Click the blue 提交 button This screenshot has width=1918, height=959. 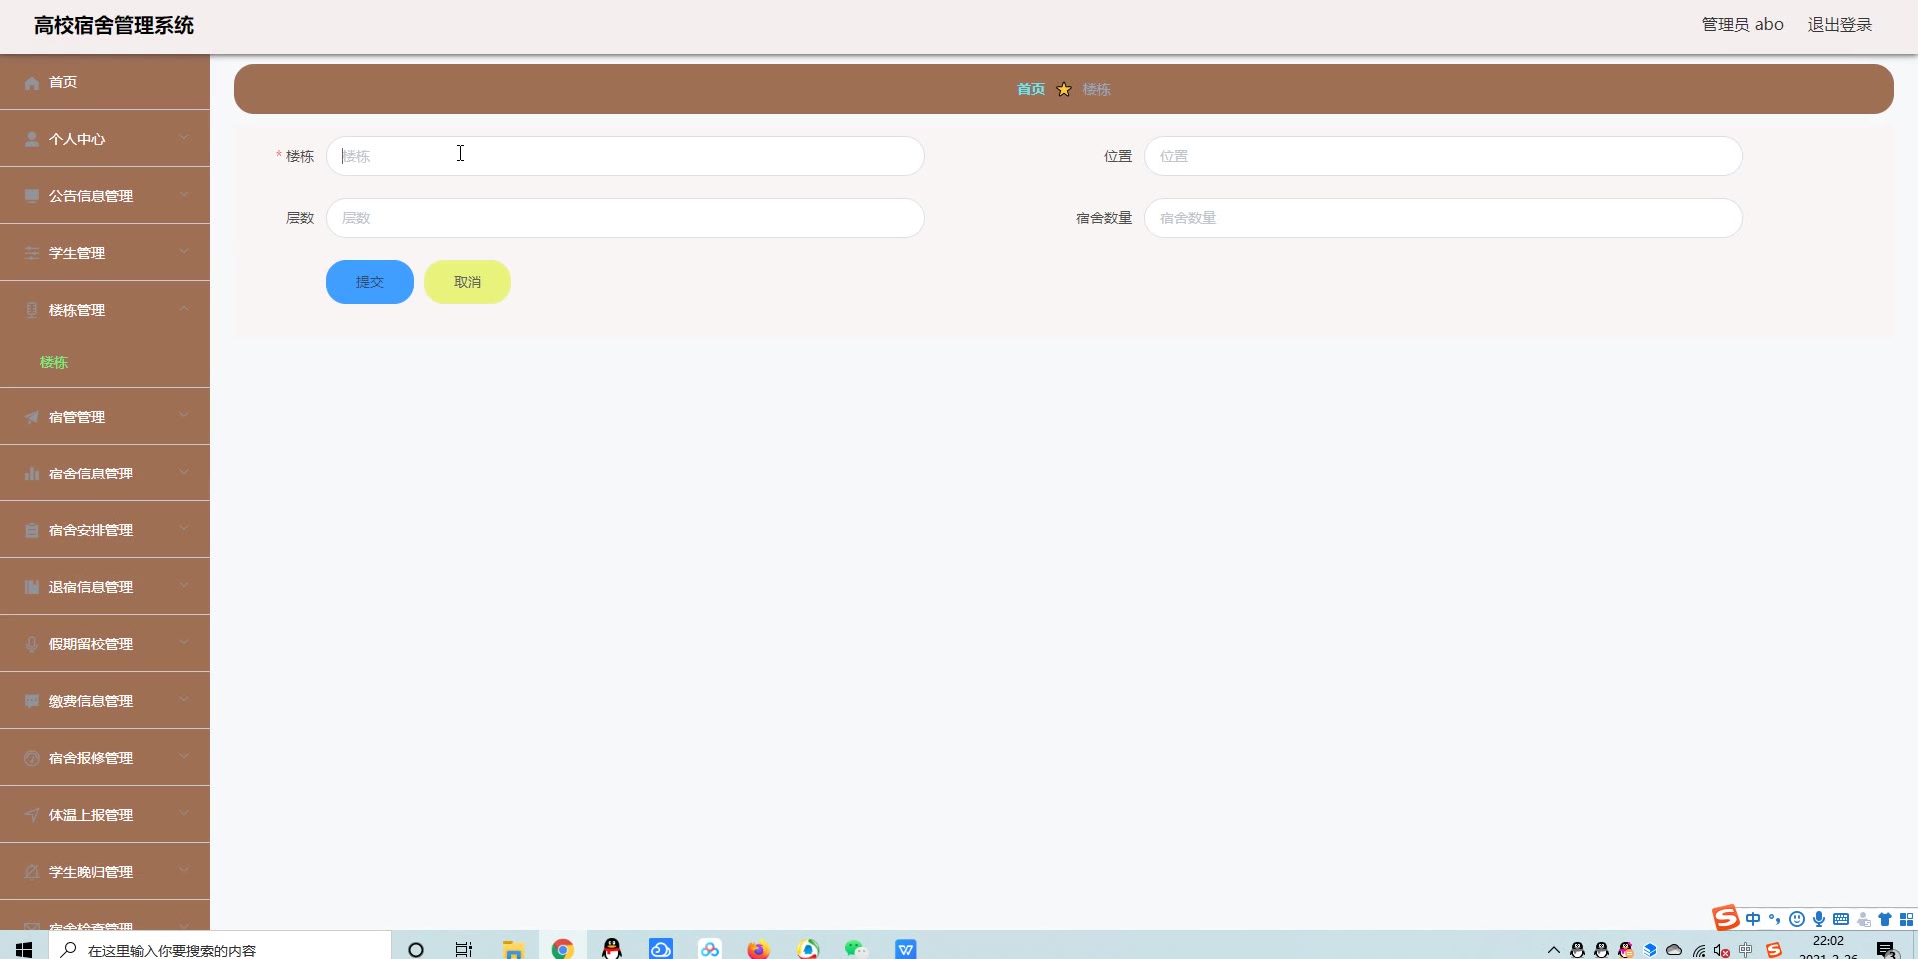(x=370, y=282)
